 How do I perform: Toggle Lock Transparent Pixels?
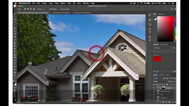click(157, 85)
